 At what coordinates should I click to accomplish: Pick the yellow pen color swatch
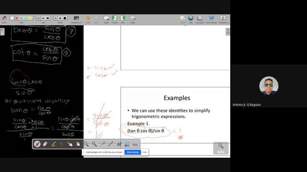(x=30, y=18)
